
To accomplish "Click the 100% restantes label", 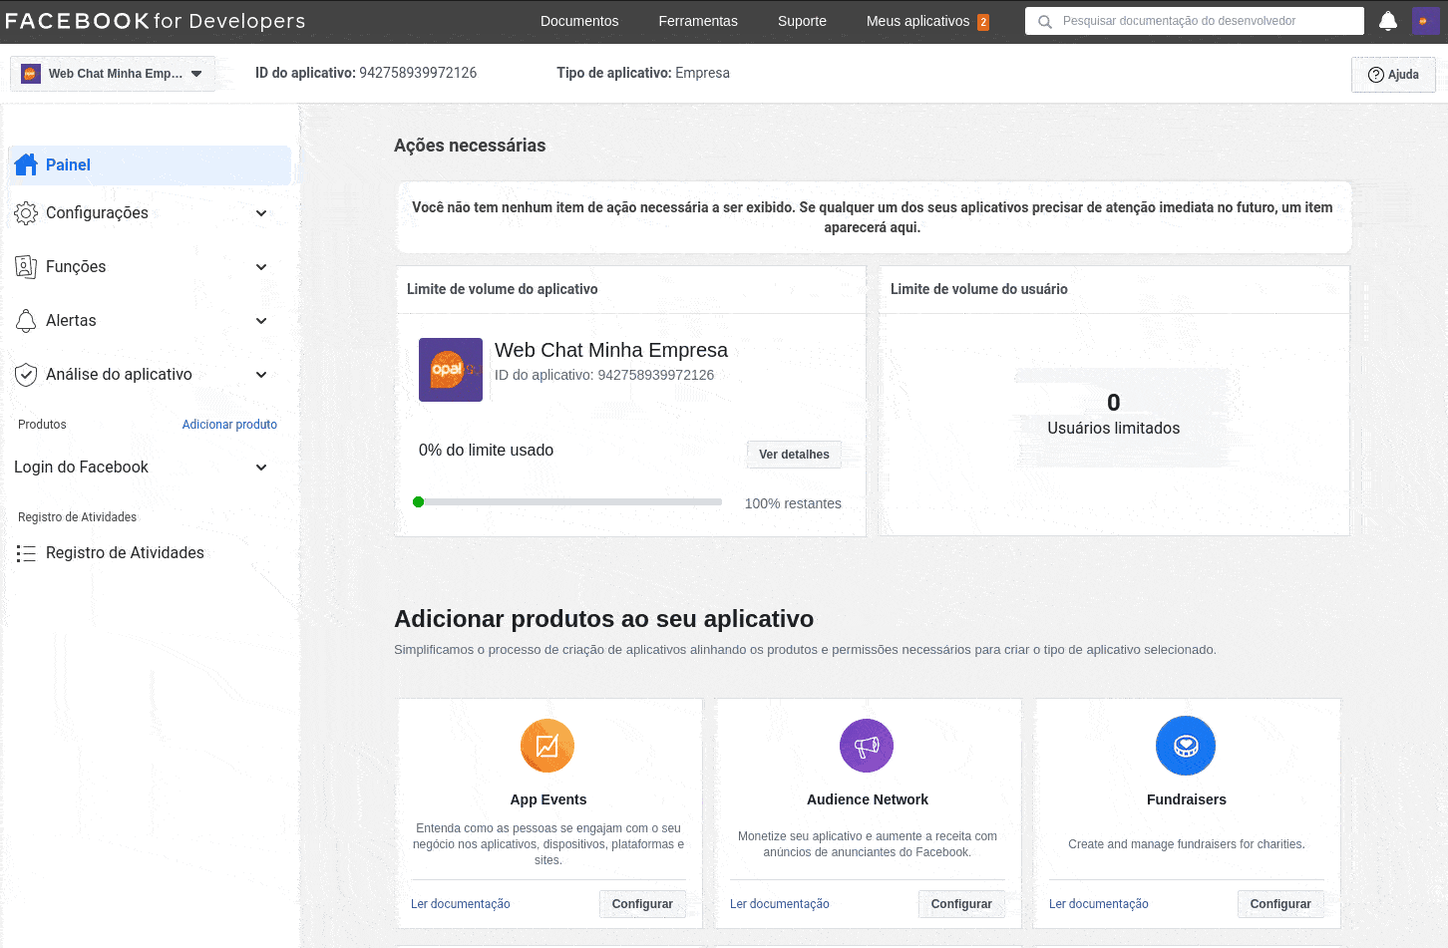I will pyautogui.click(x=793, y=503).
